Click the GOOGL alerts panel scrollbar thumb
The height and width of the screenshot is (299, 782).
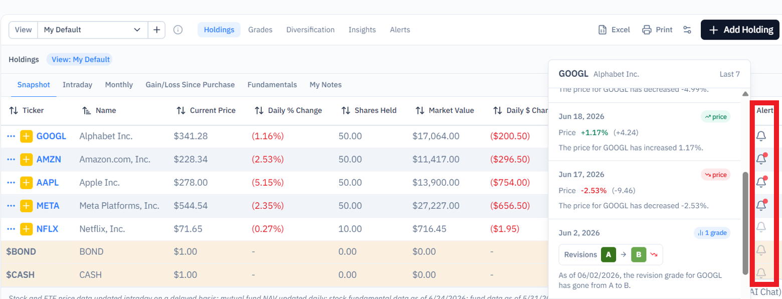[x=745, y=222]
